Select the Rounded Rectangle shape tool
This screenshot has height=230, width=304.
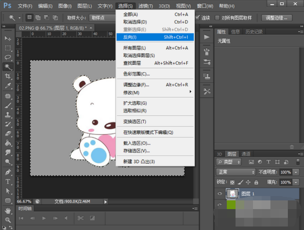[x=8, y=200]
